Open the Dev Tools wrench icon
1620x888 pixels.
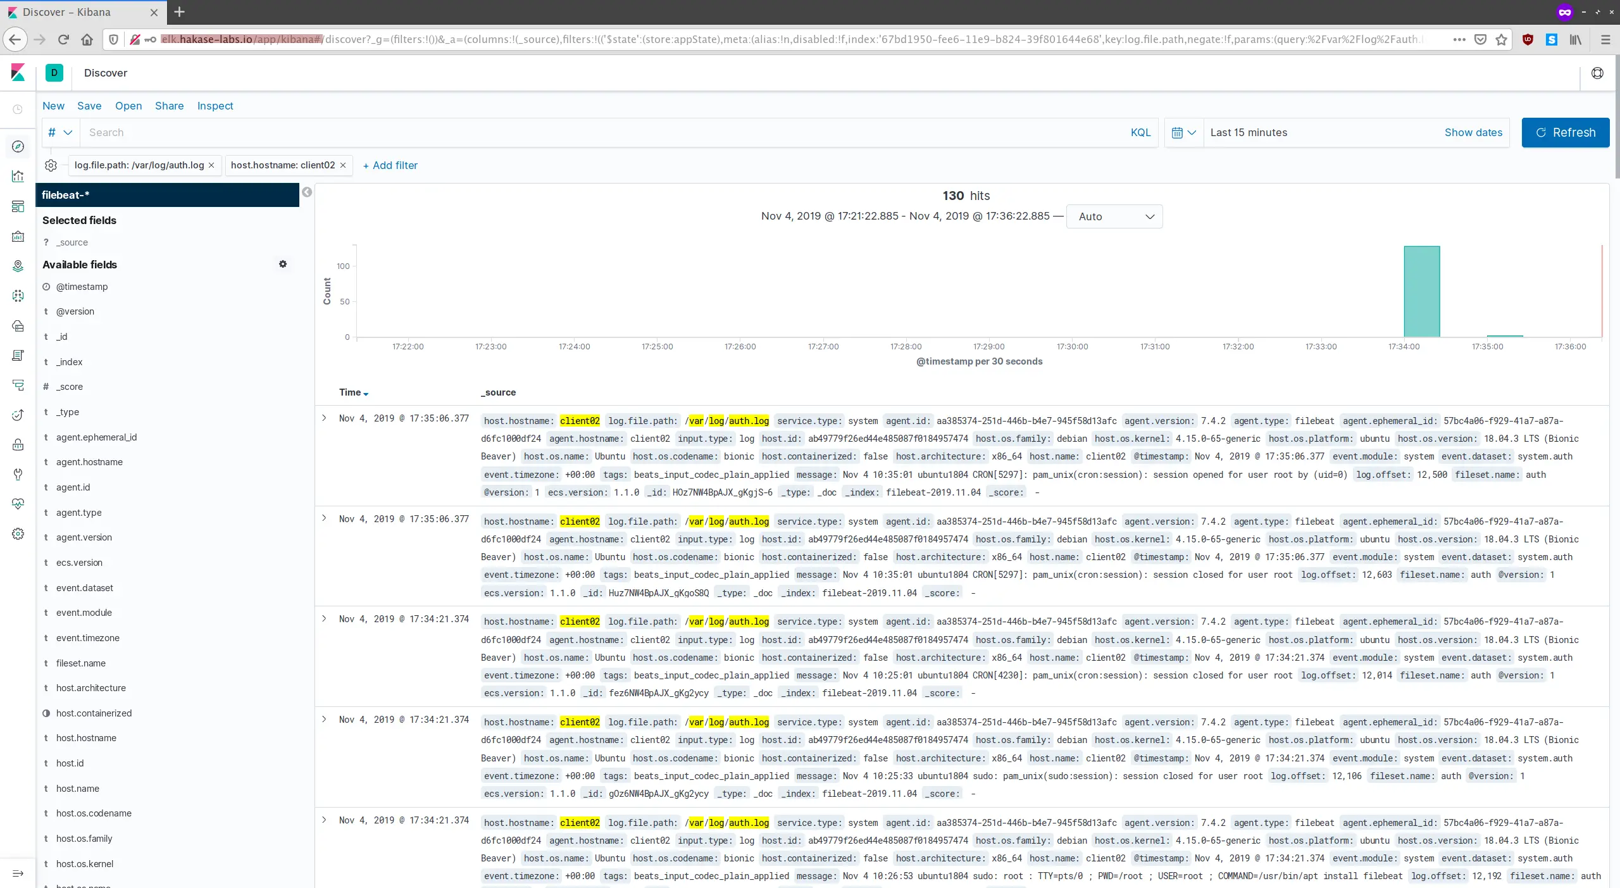[x=18, y=474]
